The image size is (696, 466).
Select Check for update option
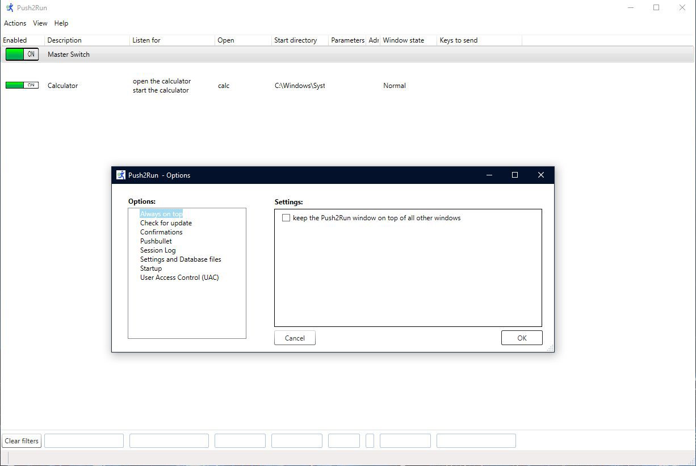[x=166, y=223]
